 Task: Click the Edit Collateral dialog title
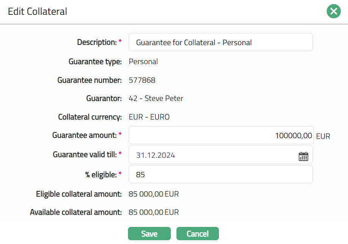(x=37, y=12)
